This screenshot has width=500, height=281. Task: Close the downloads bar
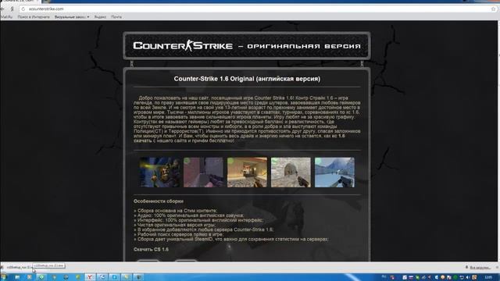pos(497,268)
